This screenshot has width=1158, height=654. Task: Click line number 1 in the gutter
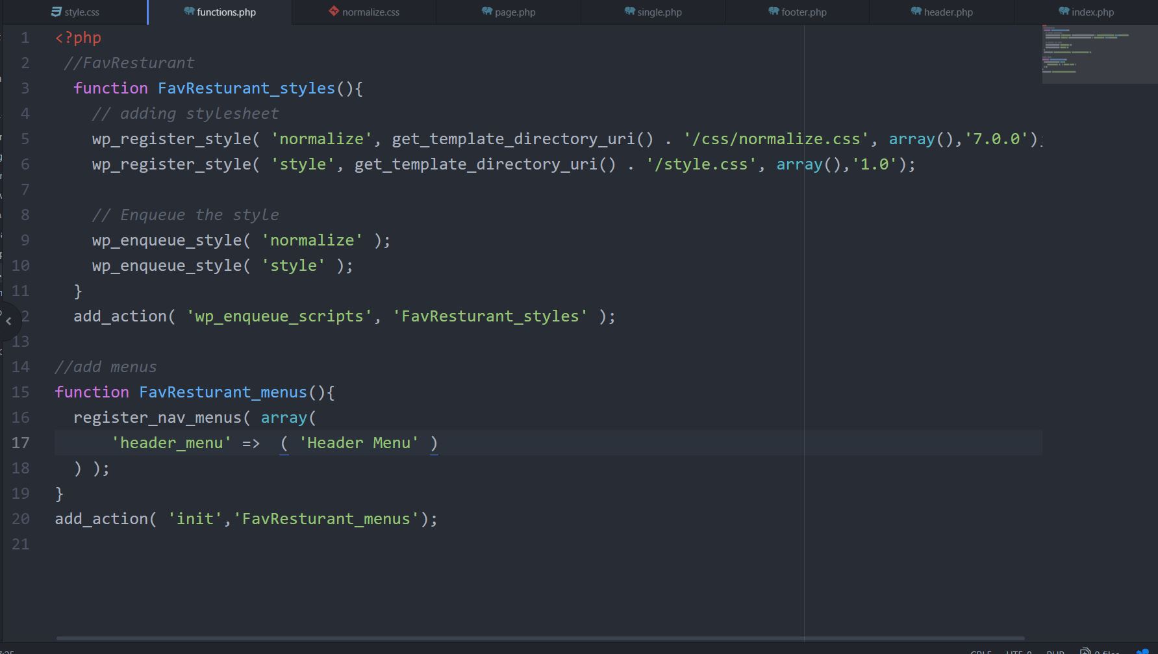(x=25, y=38)
